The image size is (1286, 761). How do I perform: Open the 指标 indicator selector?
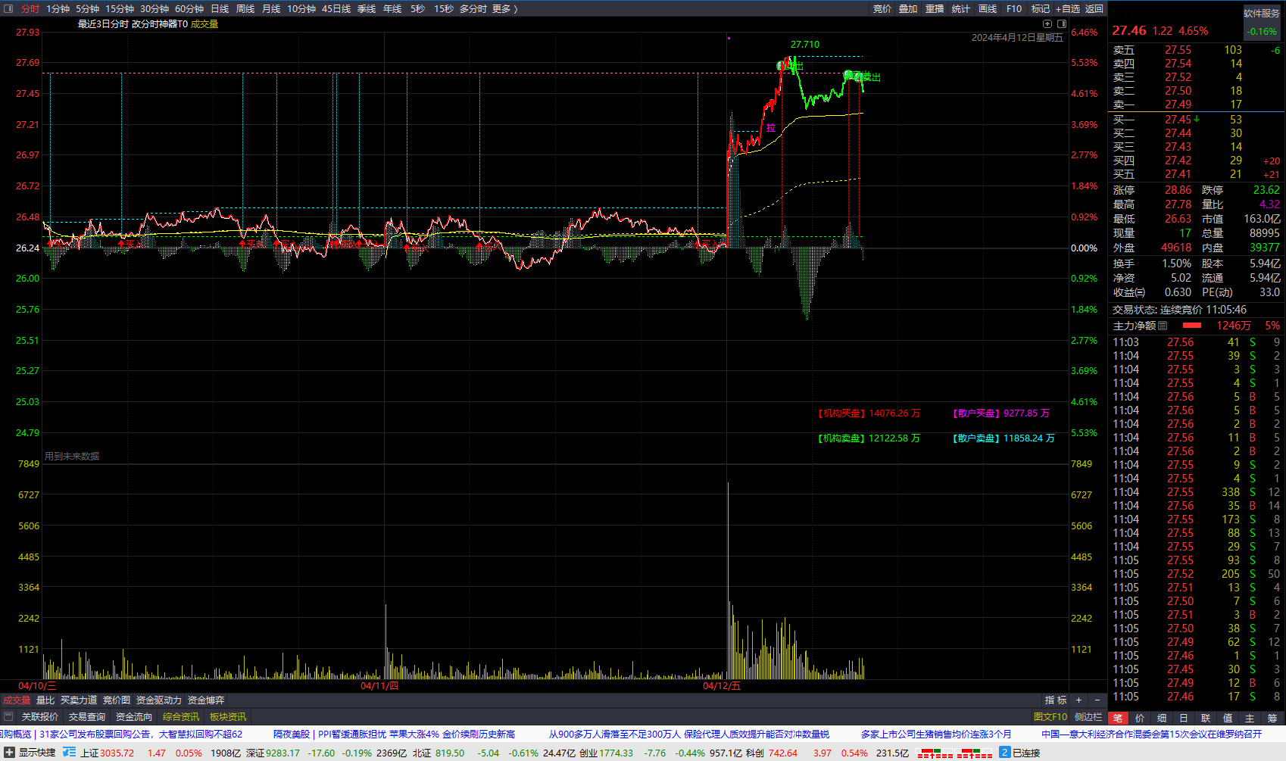click(x=1056, y=700)
